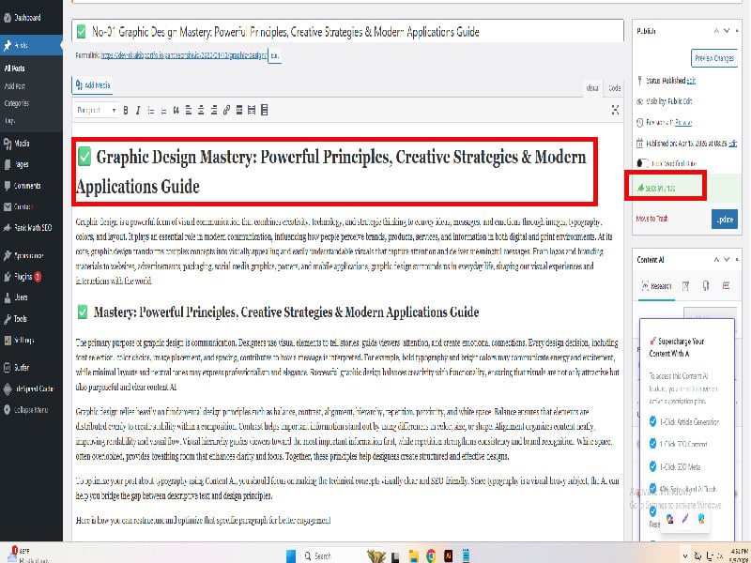Image resolution: width=751 pixels, height=563 pixels.
Task: Open Surfer menu in sidebar
Action: point(21,368)
